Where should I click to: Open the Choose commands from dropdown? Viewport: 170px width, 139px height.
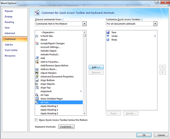click(84, 24)
